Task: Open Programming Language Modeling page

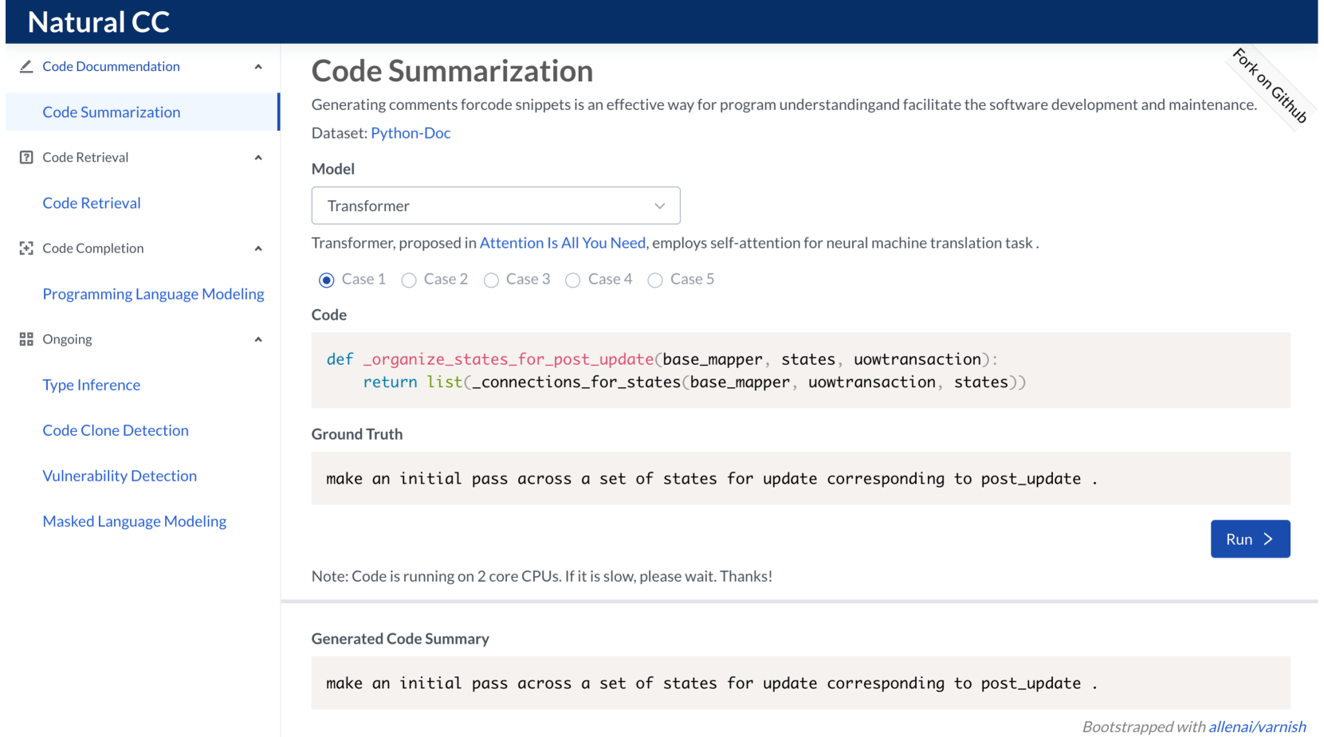Action: 153,294
